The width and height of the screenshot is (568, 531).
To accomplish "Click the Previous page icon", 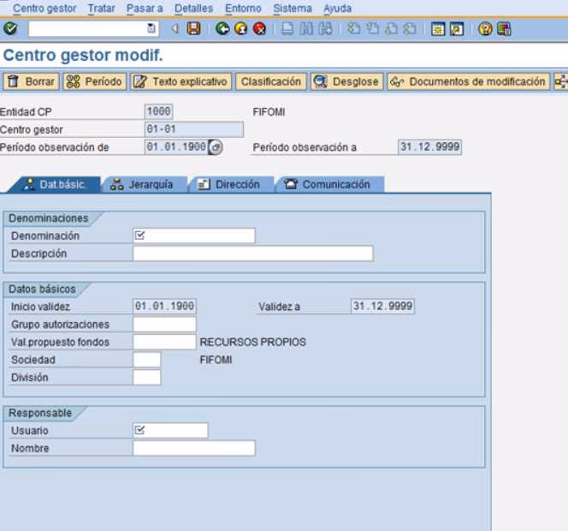I will click(x=372, y=28).
